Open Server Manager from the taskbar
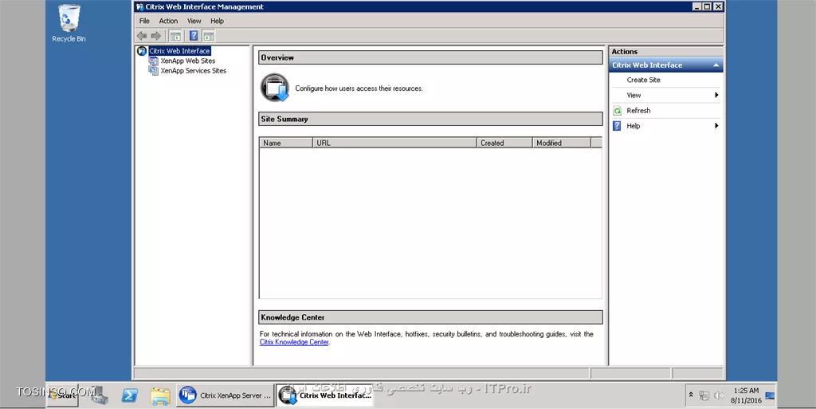Screen dimensions: 816x409 tap(99, 395)
